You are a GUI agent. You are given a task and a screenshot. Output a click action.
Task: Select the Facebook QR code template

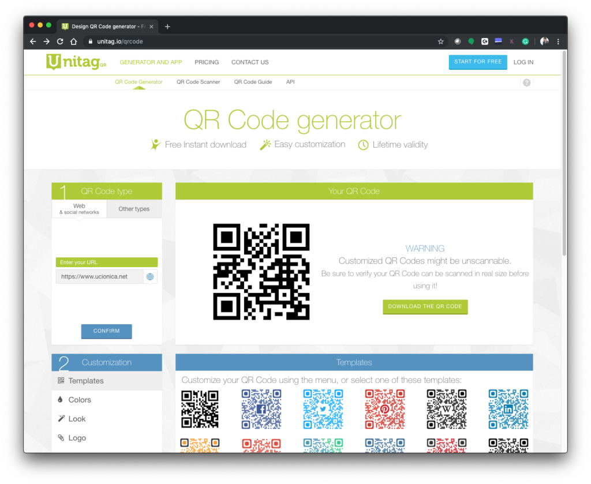261,409
